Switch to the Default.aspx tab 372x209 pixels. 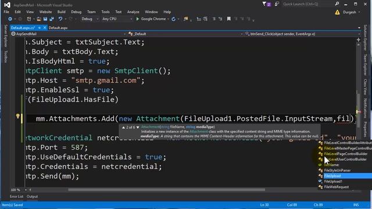[58, 28]
